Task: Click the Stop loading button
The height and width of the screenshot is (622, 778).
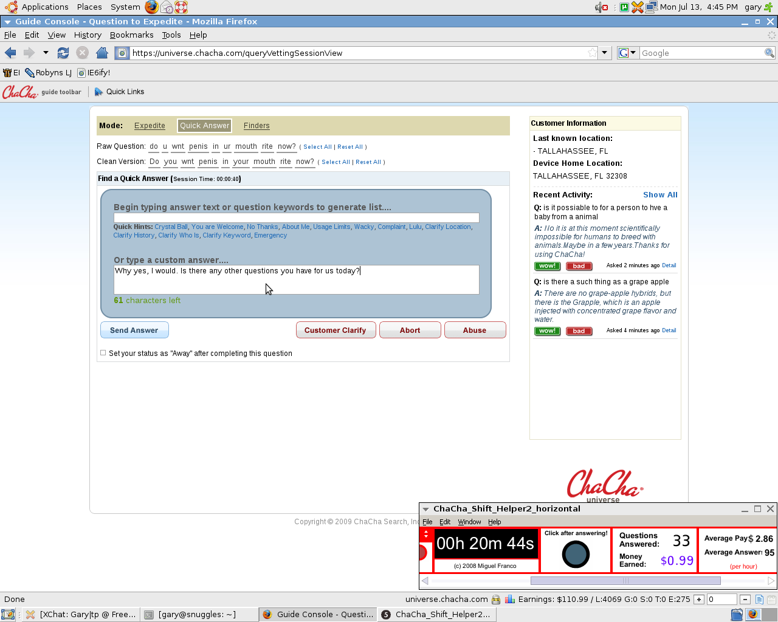Action: pos(82,53)
